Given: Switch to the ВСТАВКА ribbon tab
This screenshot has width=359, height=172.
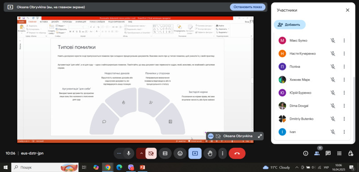Looking at the screenshot, I should (x=44, y=21).
